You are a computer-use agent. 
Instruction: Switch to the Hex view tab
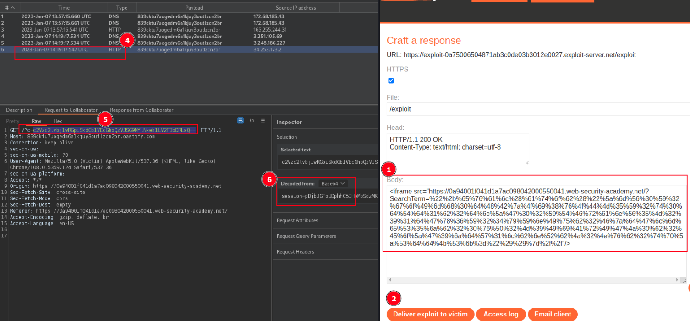point(58,121)
